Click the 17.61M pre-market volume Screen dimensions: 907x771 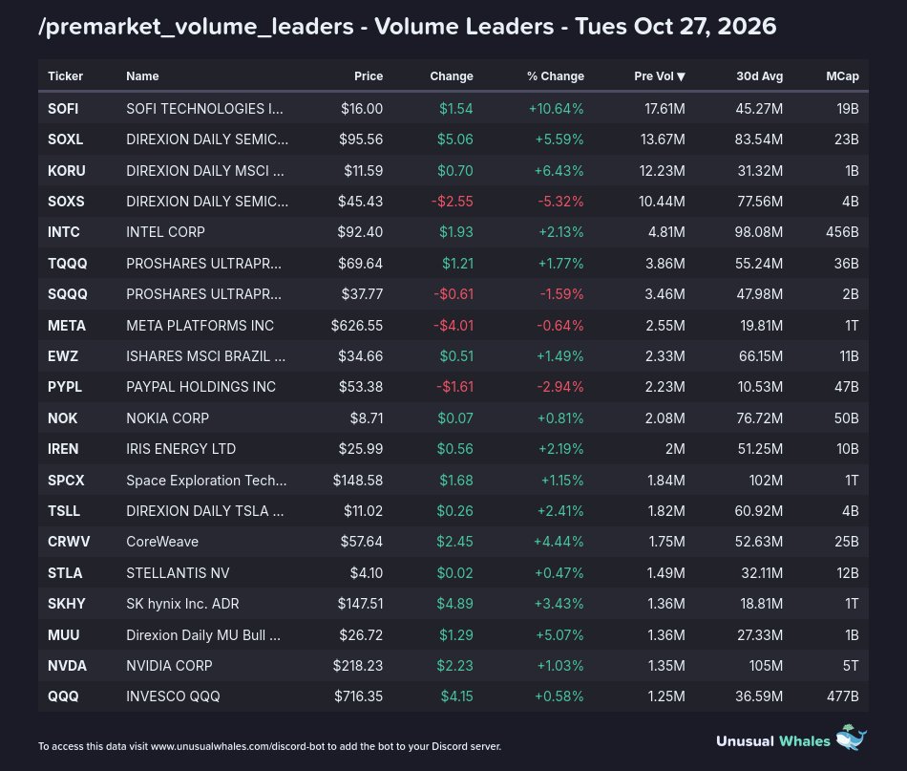665,109
